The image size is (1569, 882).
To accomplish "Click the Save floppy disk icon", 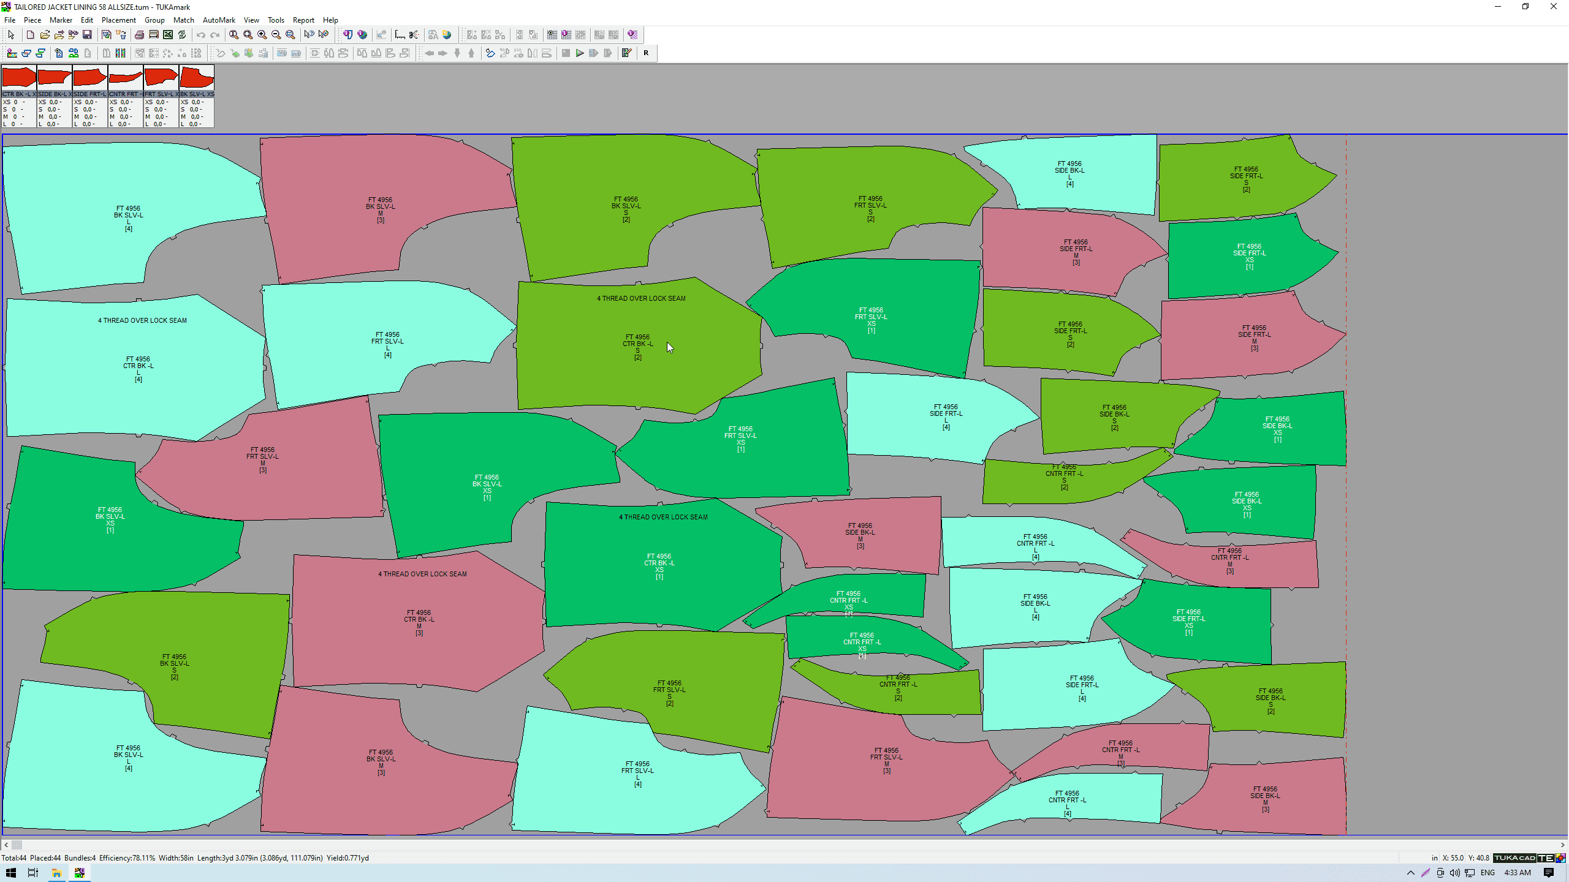I will tap(87, 35).
